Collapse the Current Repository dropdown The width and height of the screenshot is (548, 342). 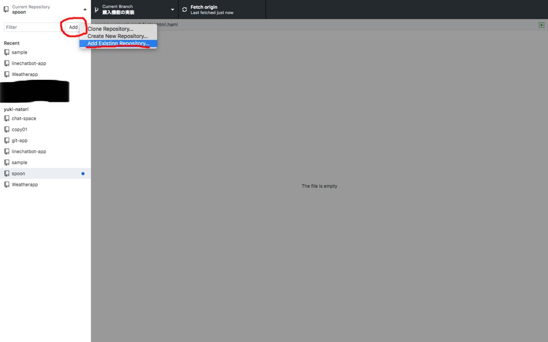coord(45,10)
